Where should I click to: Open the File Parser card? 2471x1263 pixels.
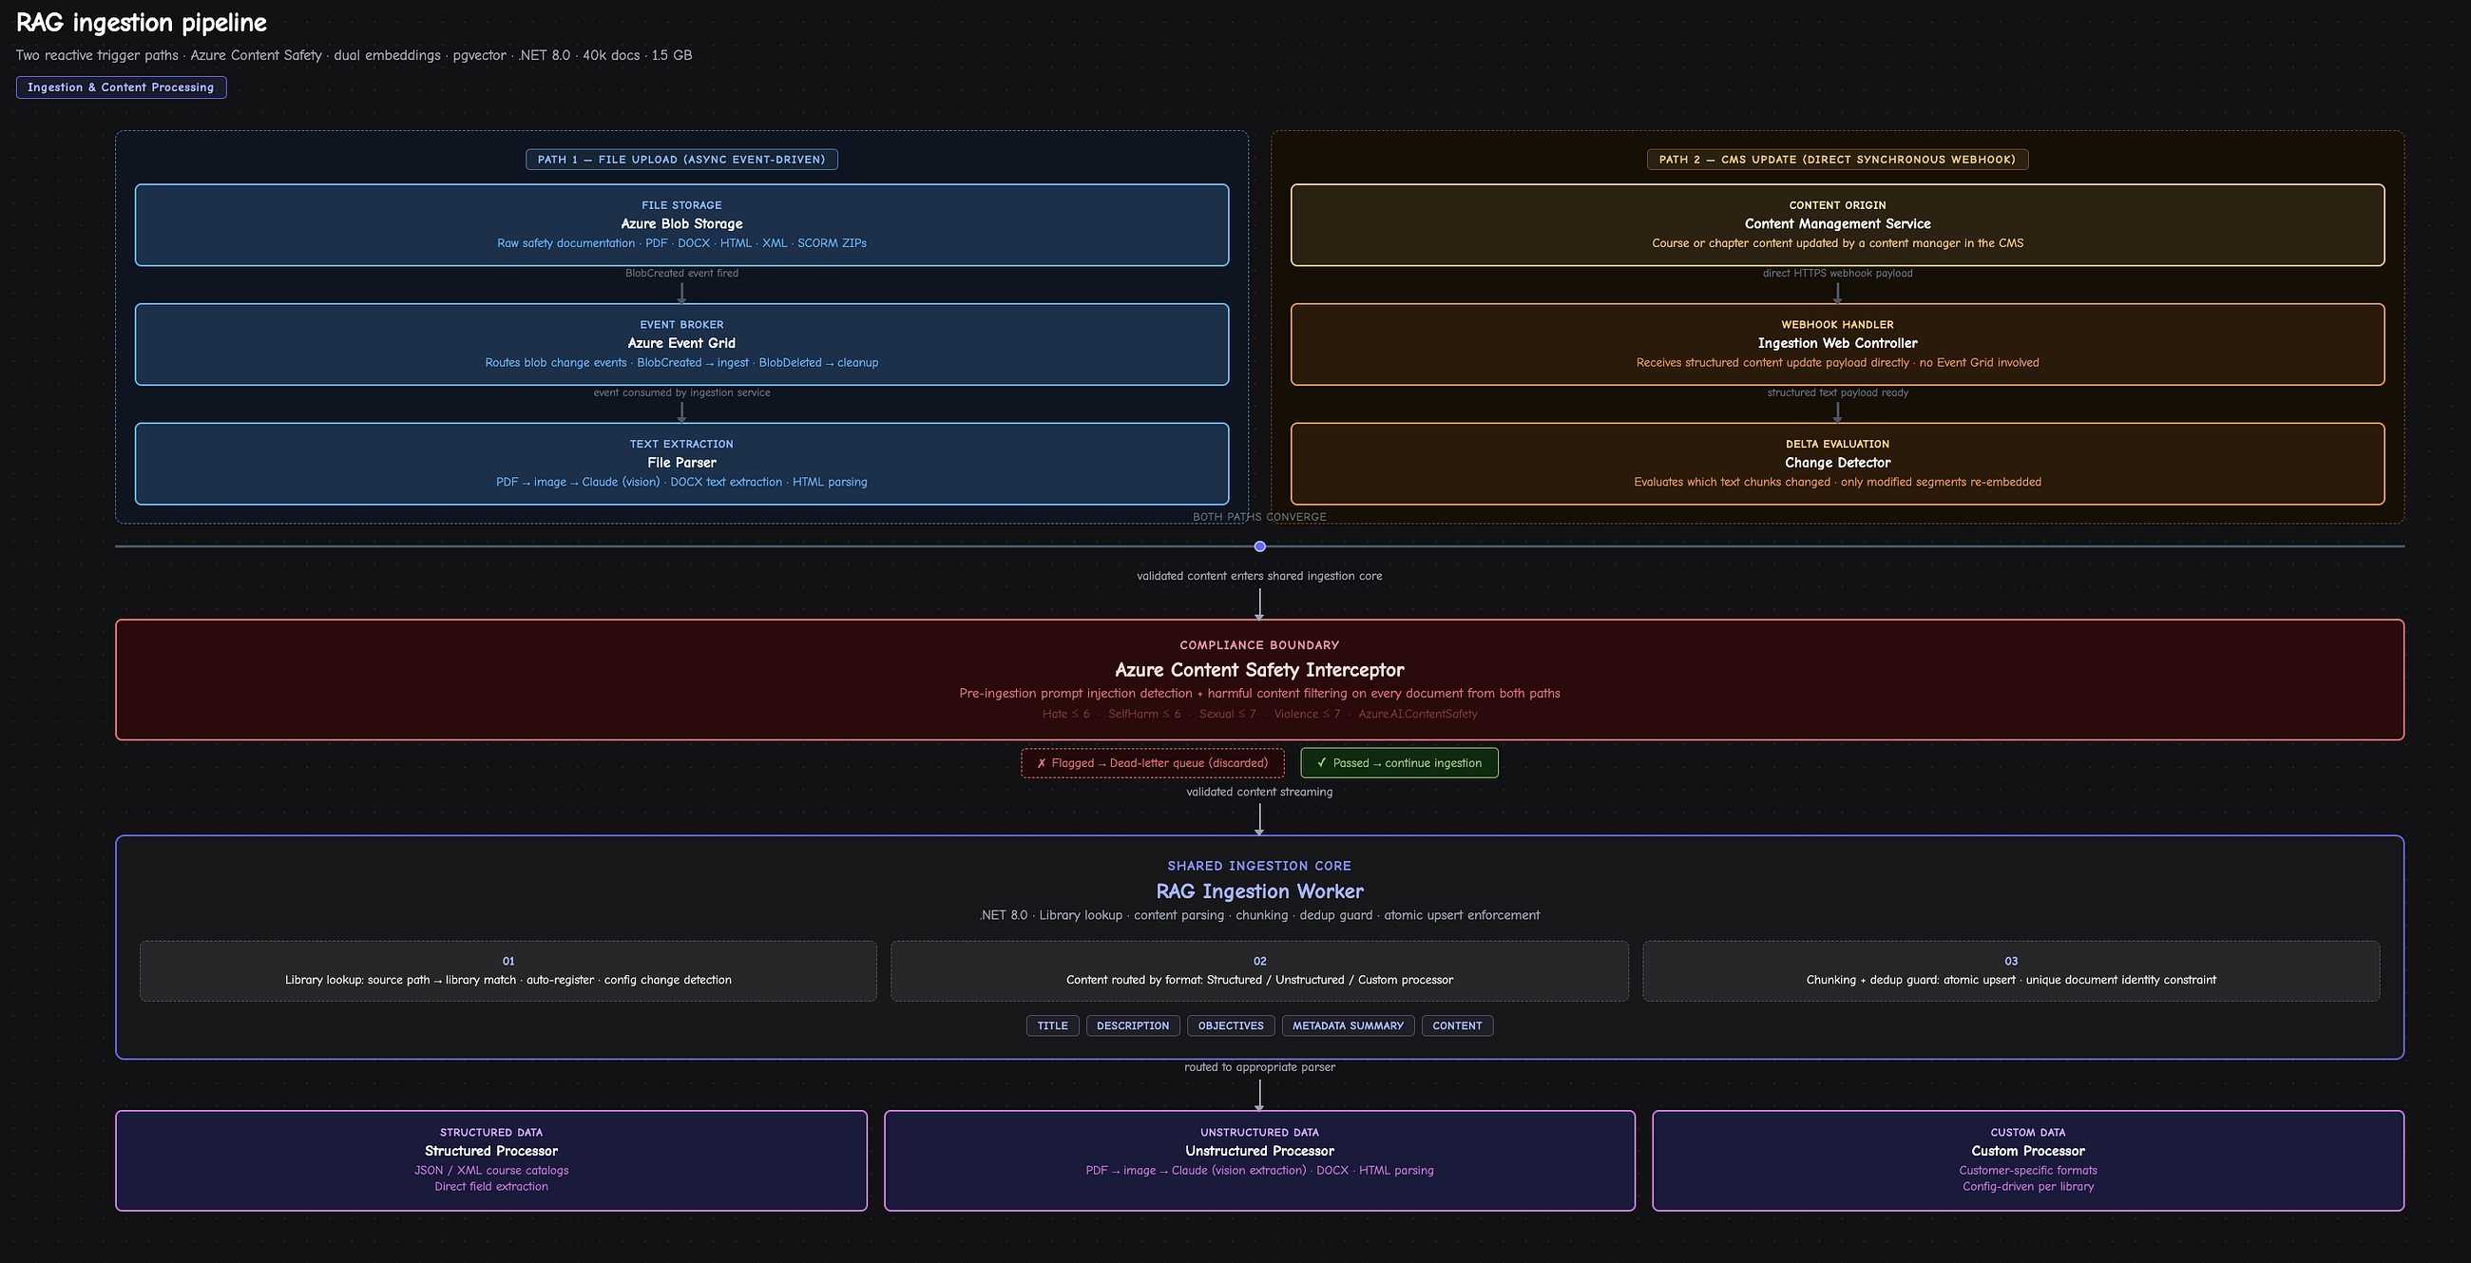click(681, 463)
